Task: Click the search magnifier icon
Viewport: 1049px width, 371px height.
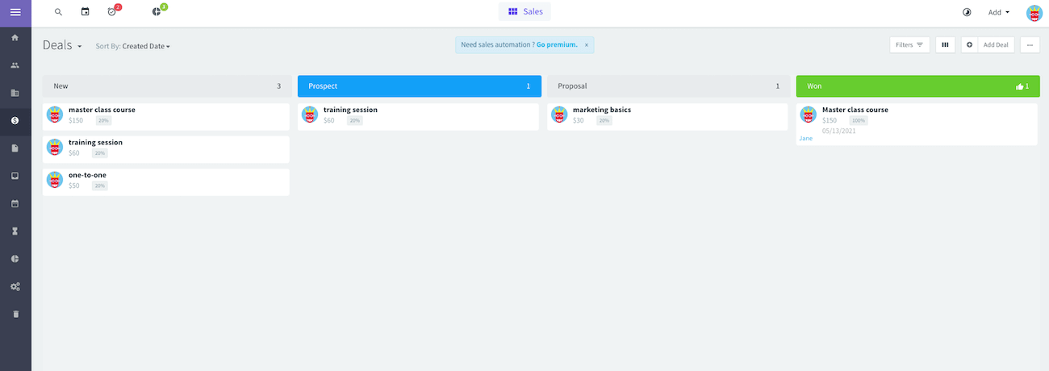Action: pyautogui.click(x=58, y=12)
